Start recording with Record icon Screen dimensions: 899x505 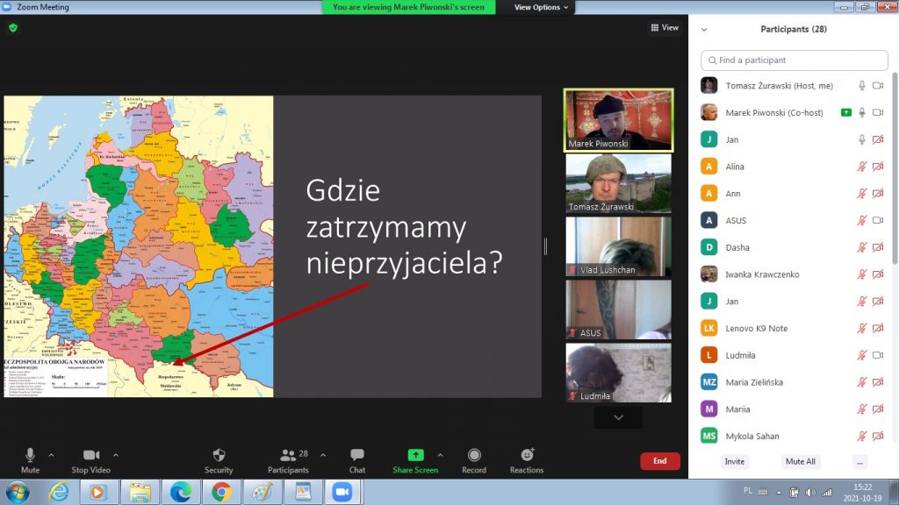pos(474,455)
